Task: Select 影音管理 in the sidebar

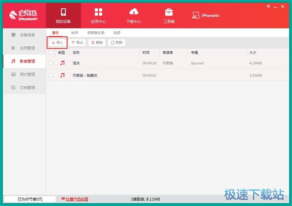Action: coord(25,61)
